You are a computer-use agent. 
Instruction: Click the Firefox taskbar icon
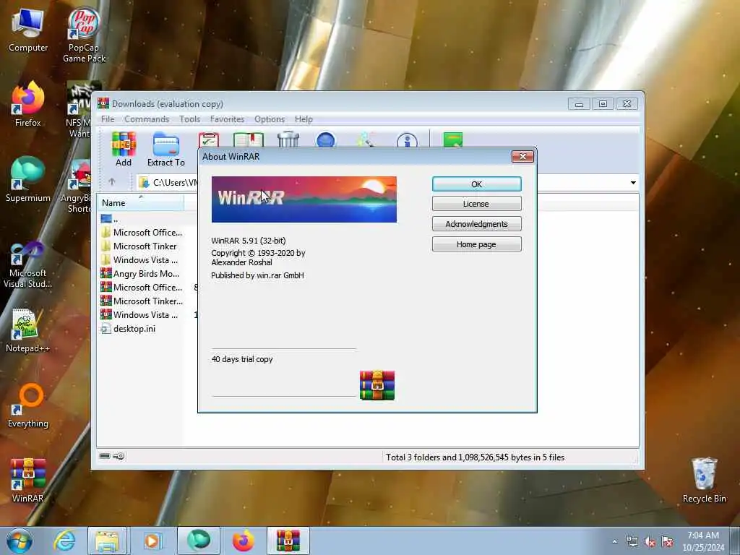(243, 541)
